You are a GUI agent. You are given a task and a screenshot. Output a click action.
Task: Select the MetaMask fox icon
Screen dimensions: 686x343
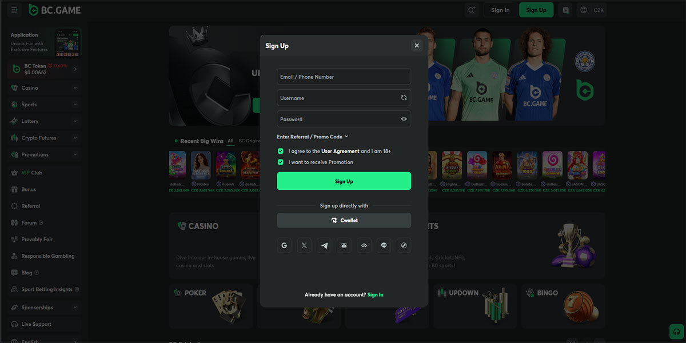[x=344, y=245]
